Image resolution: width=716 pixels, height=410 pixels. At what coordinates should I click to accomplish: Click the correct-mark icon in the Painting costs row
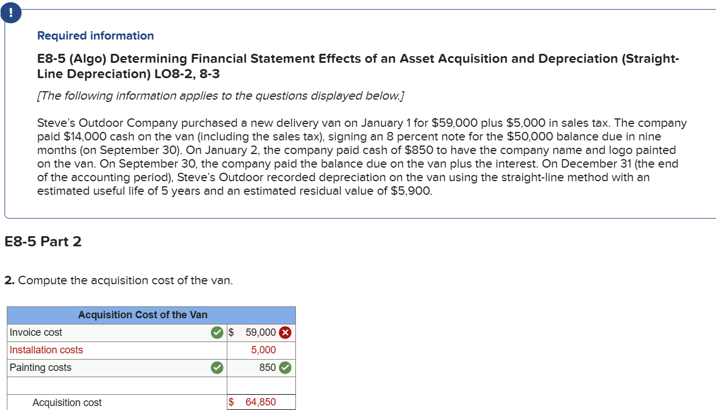coord(217,368)
